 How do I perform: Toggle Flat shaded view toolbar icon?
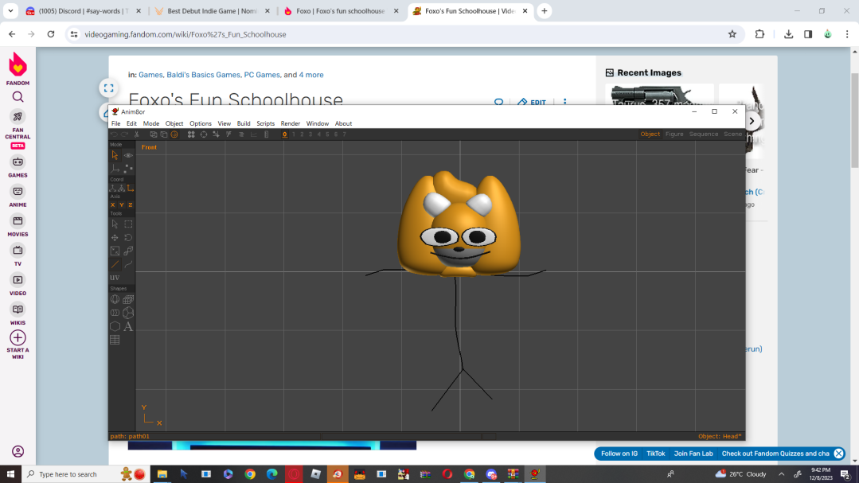[x=164, y=134]
